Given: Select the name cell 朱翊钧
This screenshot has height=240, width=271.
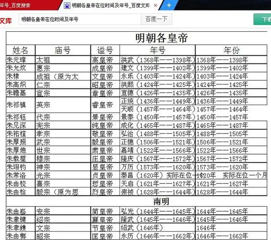Looking at the screenshot, I should pos(21,167).
